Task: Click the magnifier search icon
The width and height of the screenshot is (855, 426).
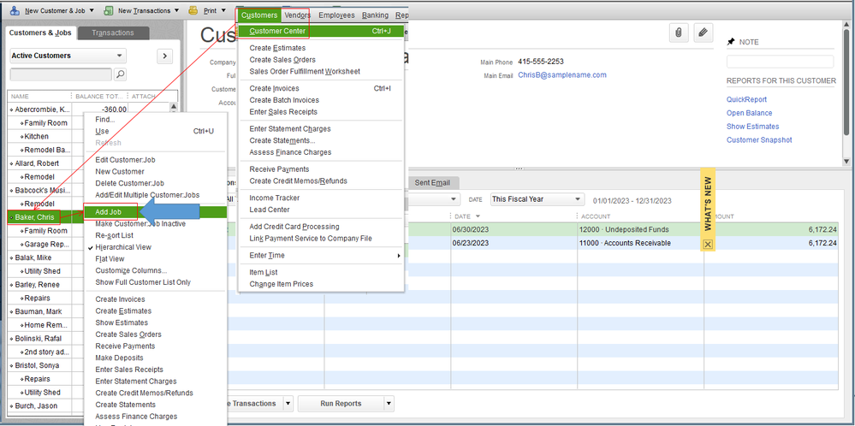Action: coord(121,74)
